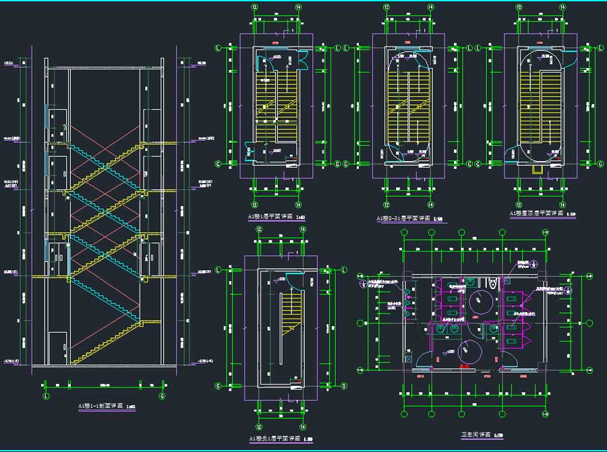Select the title text A1楼1-1剖面详图
607x452 pixels.
100,406
